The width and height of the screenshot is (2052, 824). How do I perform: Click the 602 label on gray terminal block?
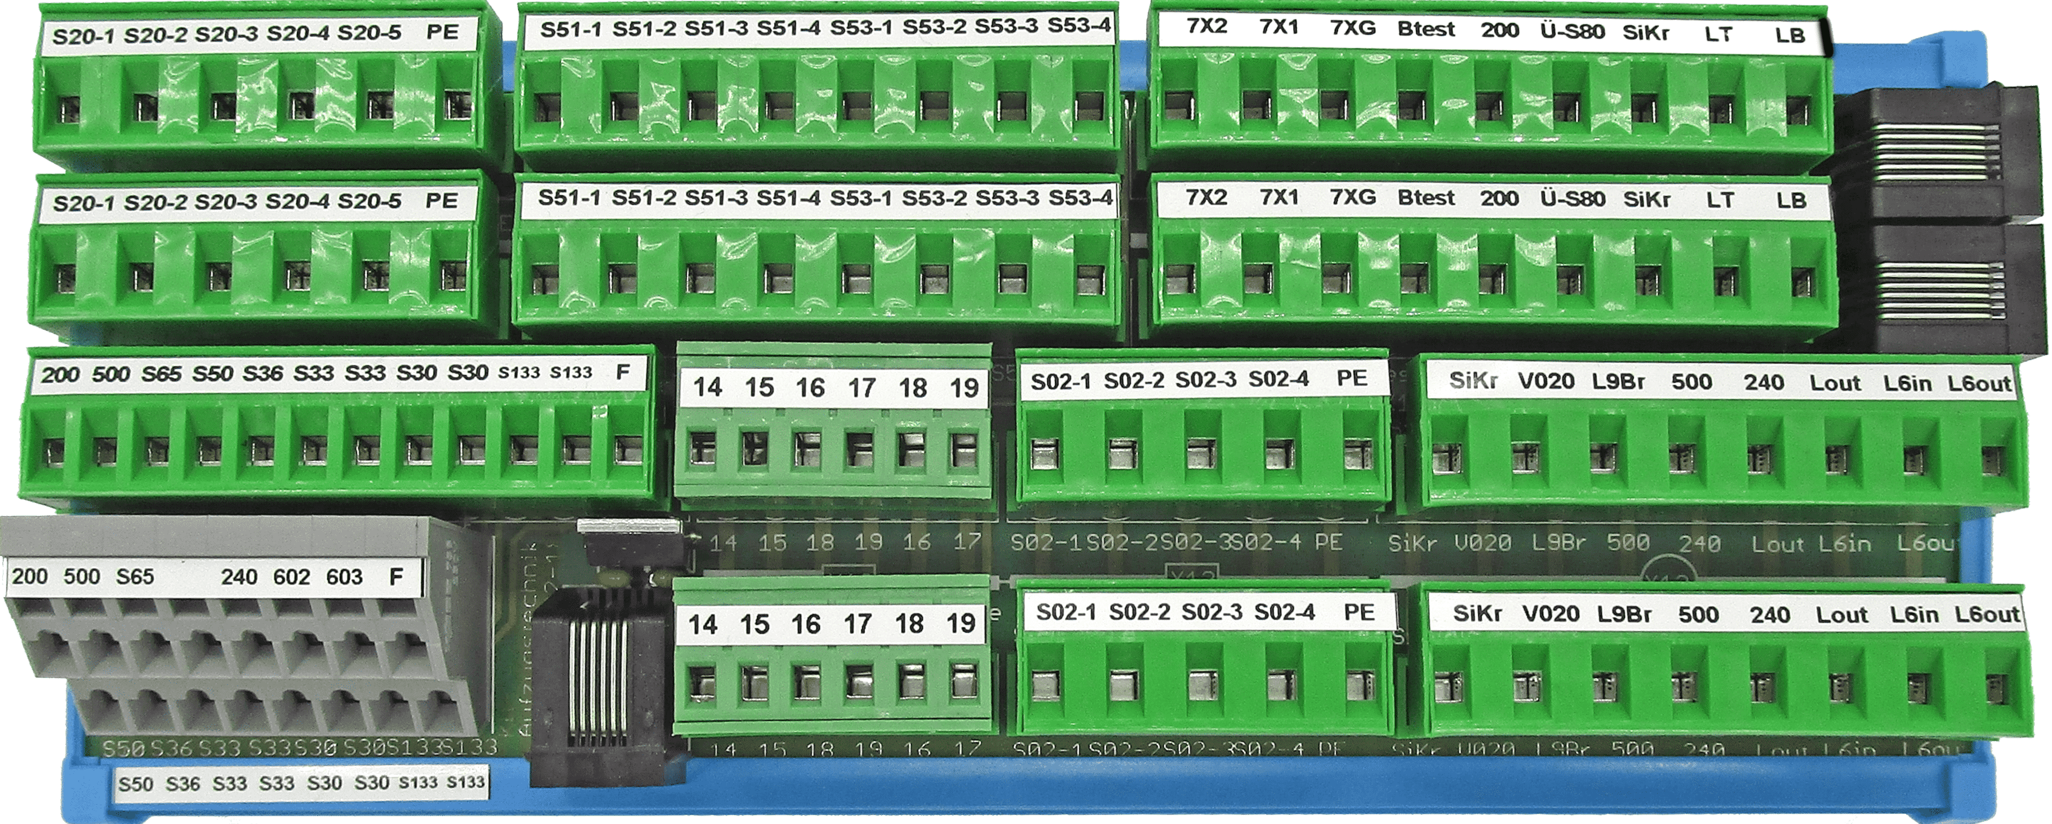click(291, 577)
